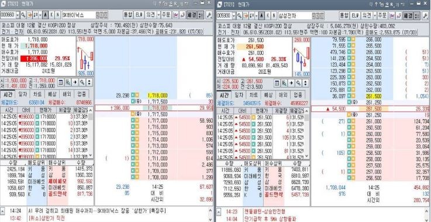Click the ELW button in SK하이닉스 window

click(x=139, y=15)
